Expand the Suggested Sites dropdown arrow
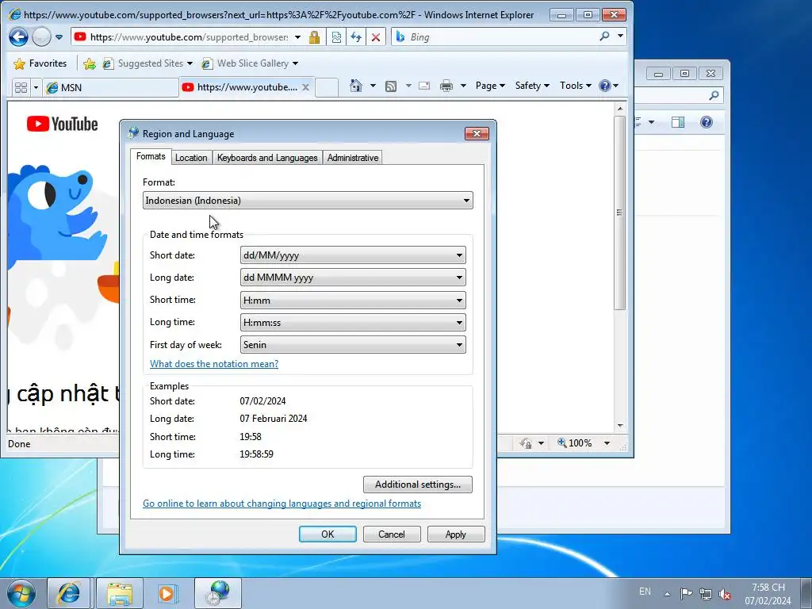This screenshot has width=812, height=609. tap(190, 63)
